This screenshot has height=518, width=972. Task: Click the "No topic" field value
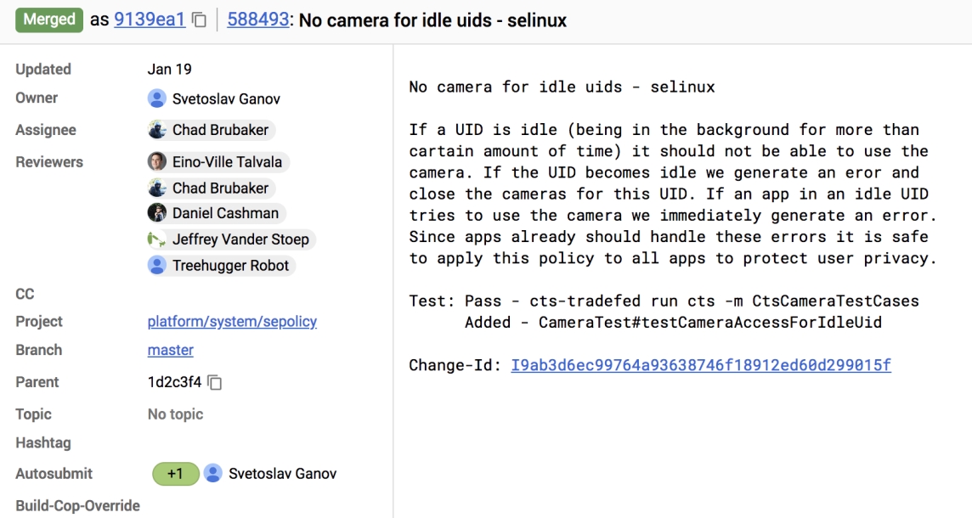coord(175,414)
